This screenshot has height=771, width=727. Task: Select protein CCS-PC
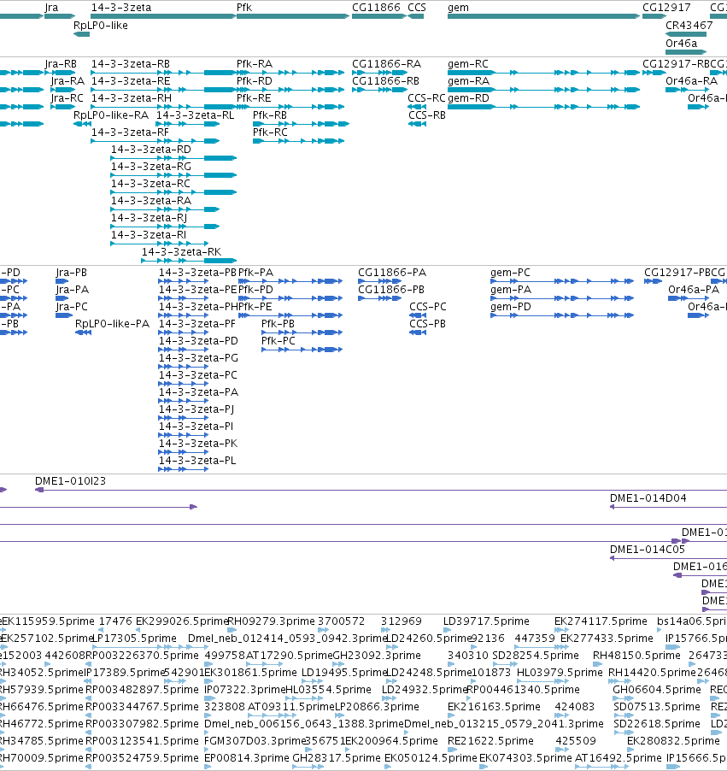428,307
